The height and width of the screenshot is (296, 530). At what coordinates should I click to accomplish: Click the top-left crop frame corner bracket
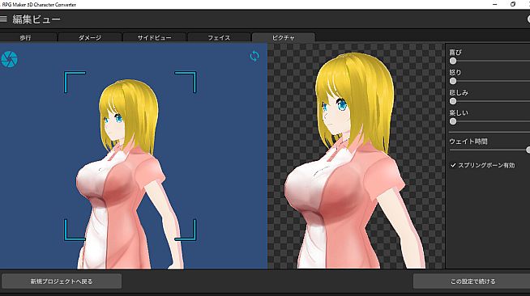tap(75, 82)
